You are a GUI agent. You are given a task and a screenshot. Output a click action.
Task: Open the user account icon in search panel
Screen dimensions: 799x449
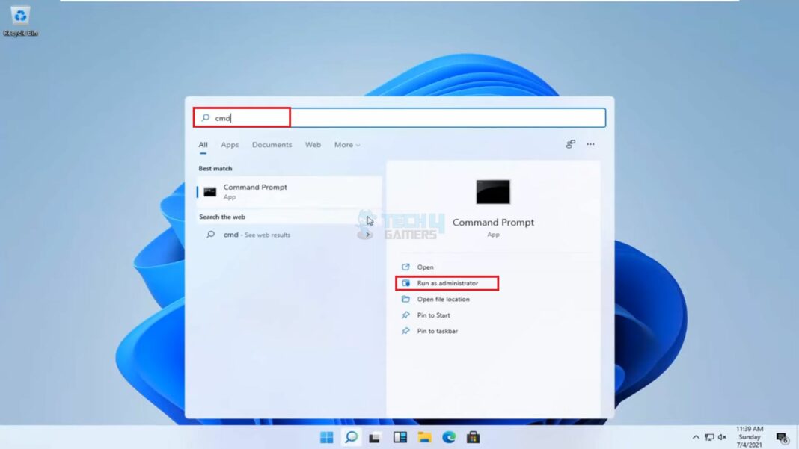tap(569, 144)
